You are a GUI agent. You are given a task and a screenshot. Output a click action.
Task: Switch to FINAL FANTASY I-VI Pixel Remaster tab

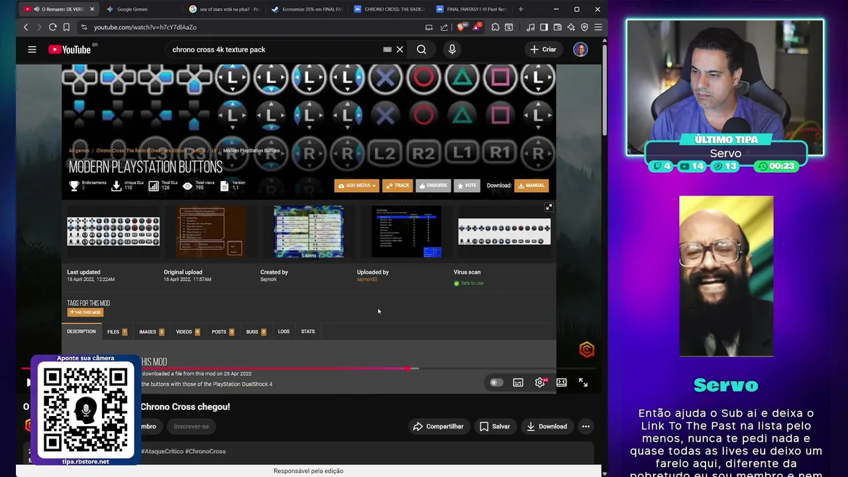click(472, 9)
